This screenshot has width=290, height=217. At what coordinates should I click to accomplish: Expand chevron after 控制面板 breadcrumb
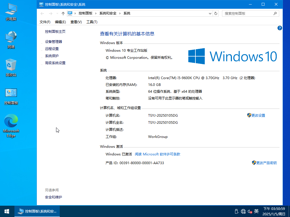[x=96, y=13]
